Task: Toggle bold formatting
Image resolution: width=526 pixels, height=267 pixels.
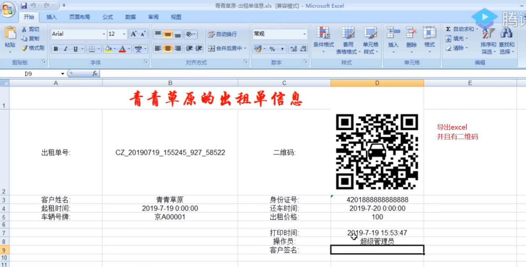Action: click(56, 49)
